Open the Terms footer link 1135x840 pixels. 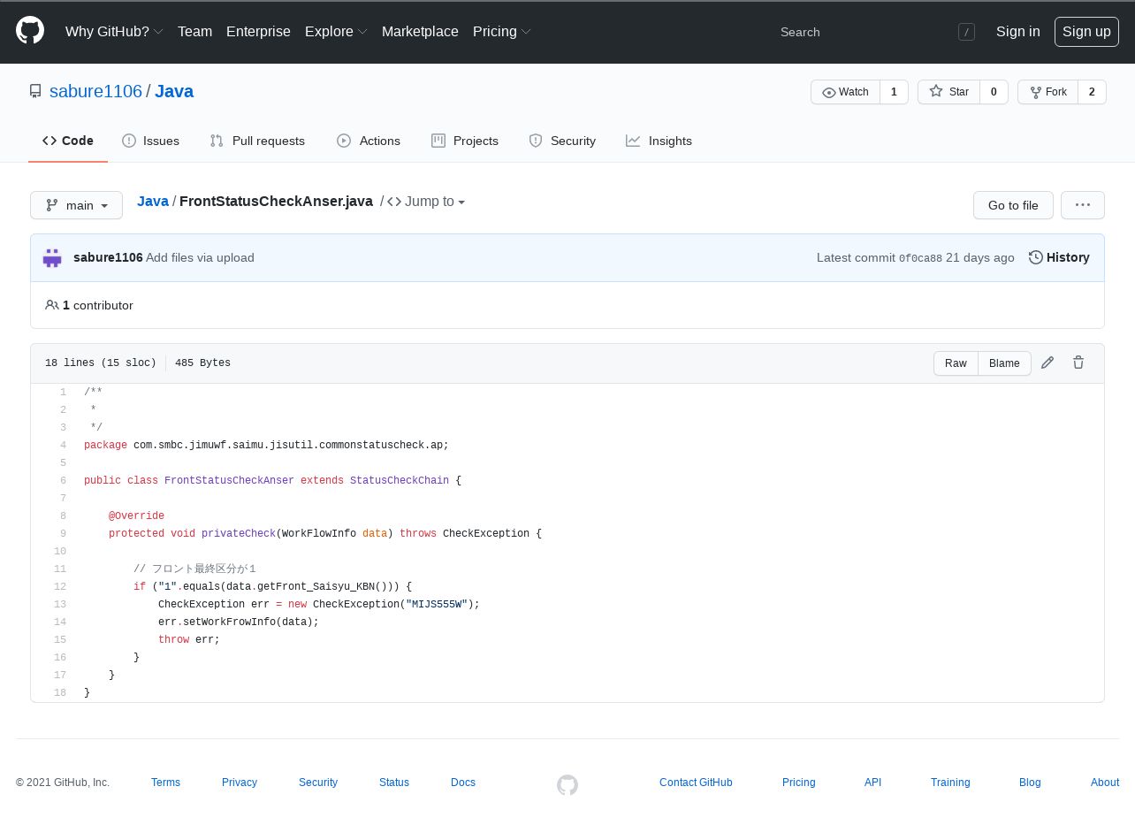point(165,783)
